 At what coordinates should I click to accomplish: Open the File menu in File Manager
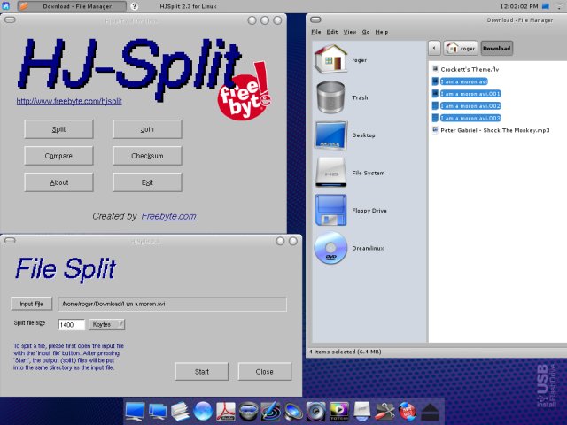coord(316,32)
